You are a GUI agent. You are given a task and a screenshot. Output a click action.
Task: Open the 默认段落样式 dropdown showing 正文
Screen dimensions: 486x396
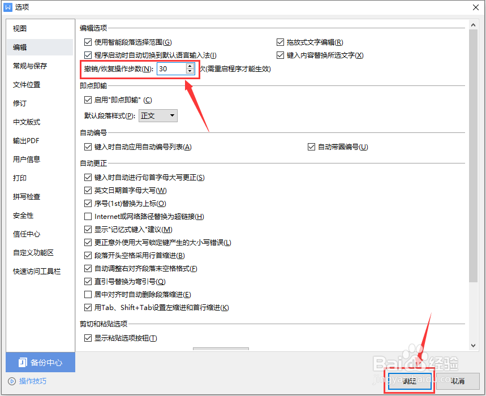pyautogui.click(x=158, y=115)
